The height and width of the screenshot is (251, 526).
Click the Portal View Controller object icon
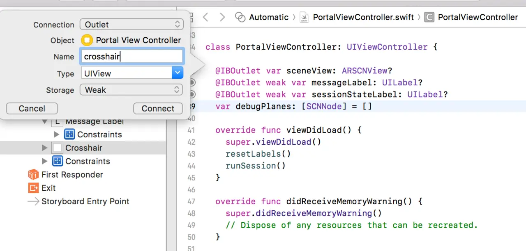(87, 40)
